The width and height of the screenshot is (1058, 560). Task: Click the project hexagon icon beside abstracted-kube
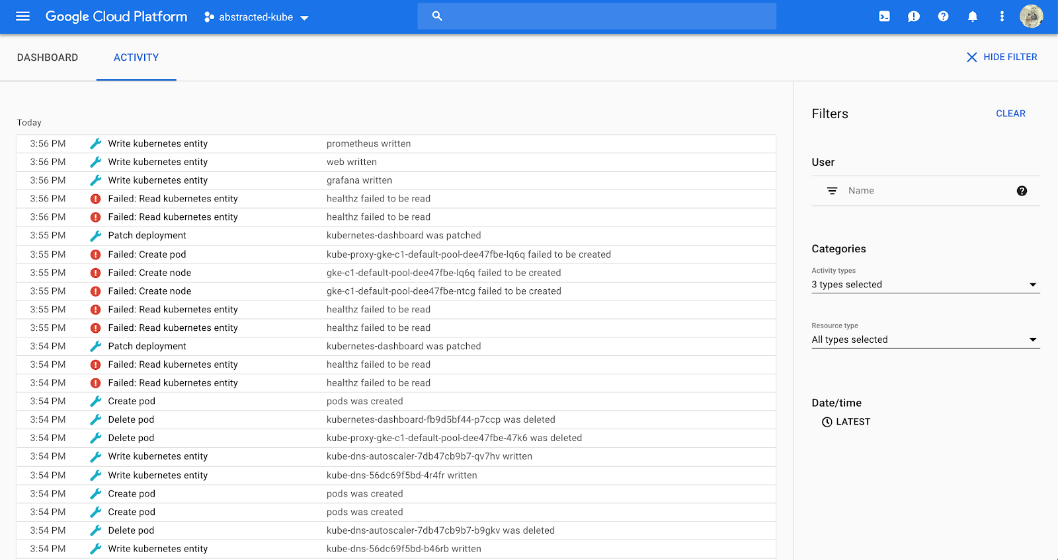[x=209, y=17]
